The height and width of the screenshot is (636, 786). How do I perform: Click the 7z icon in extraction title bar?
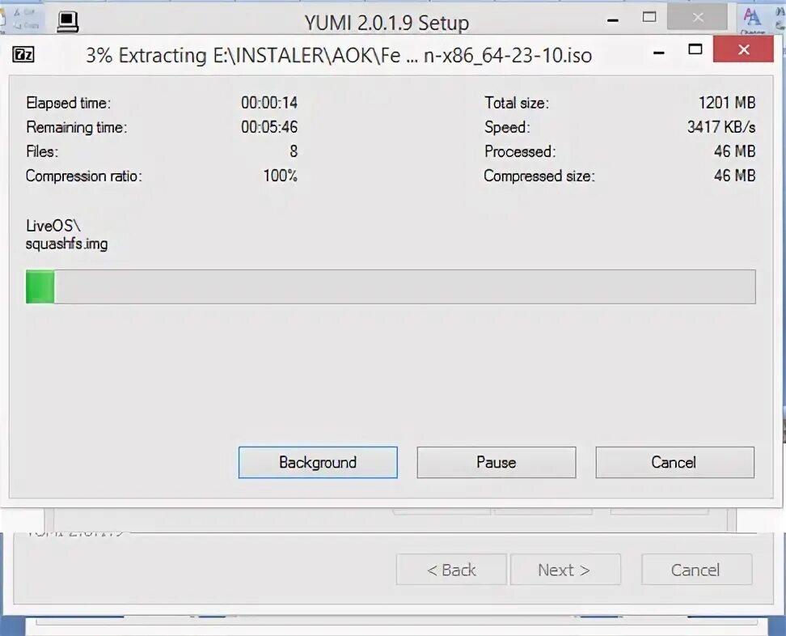[23, 54]
